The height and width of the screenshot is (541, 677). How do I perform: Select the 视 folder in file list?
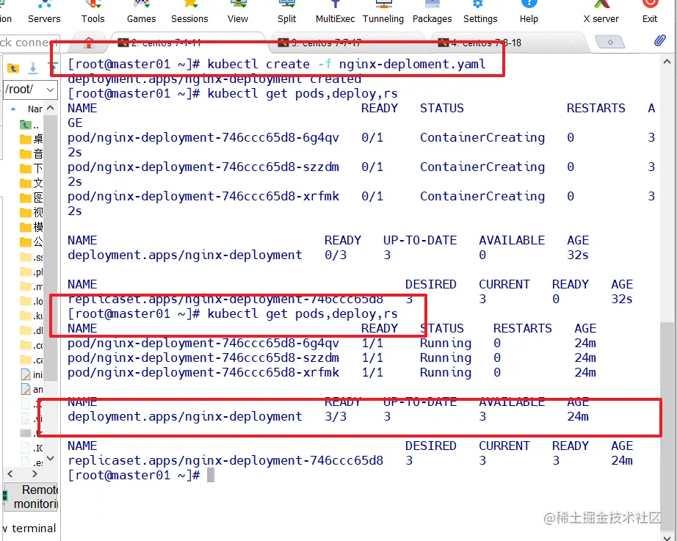(32, 212)
